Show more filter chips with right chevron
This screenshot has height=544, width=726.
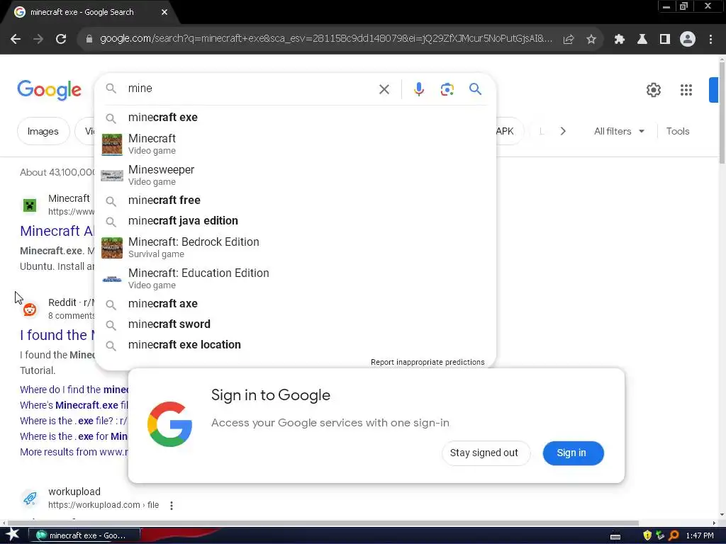pyautogui.click(x=563, y=131)
